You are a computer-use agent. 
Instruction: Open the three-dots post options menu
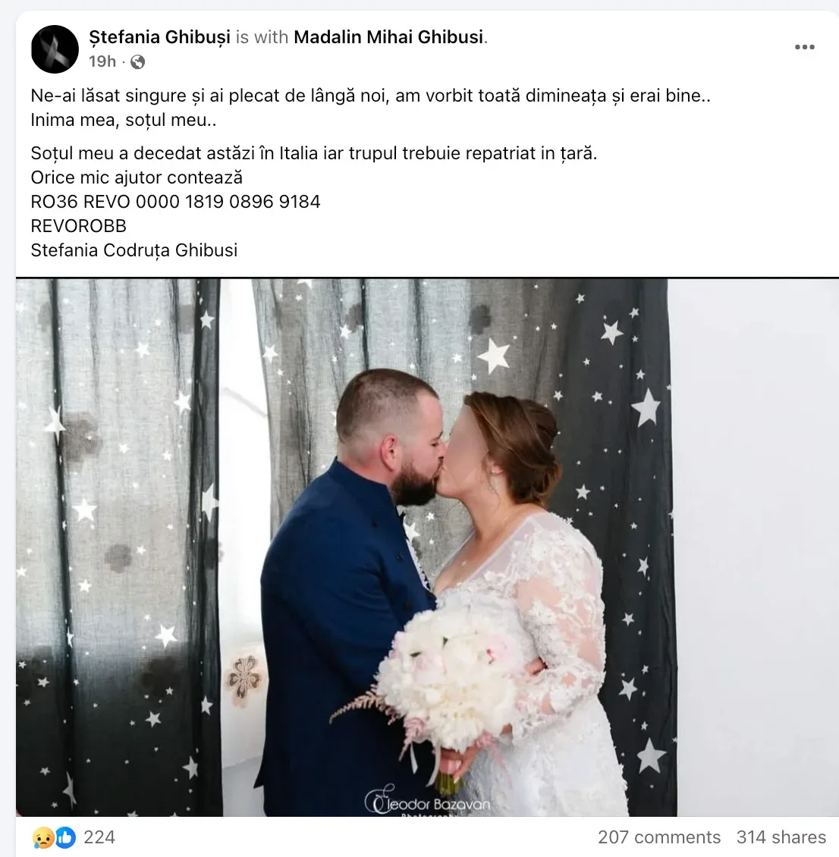coord(805,47)
